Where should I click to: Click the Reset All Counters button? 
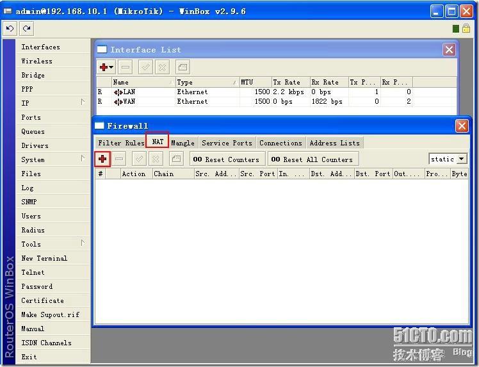[x=313, y=159]
